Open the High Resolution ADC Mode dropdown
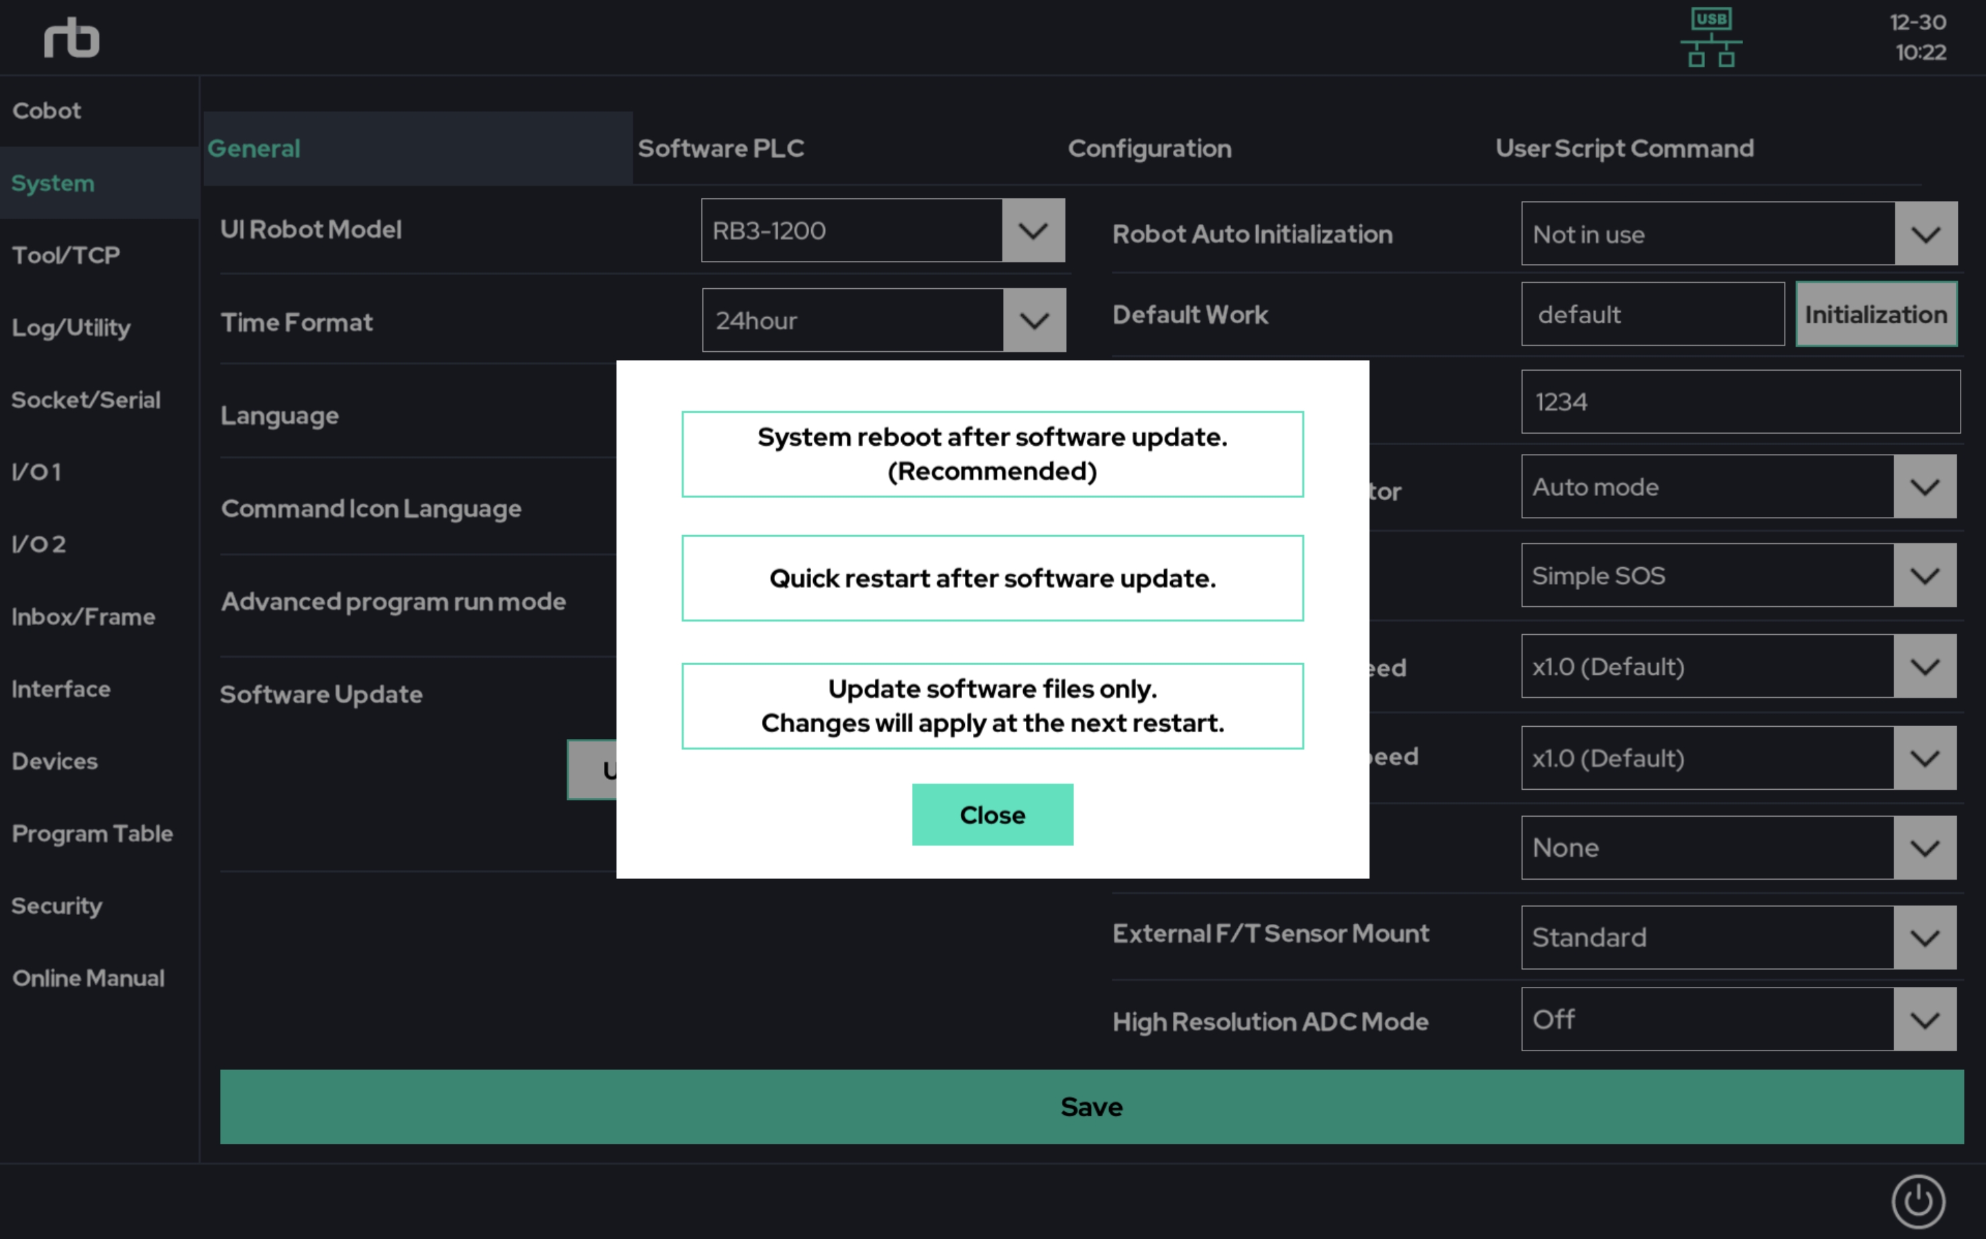The image size is (1986, 1239). [x=1924, y=1019]
